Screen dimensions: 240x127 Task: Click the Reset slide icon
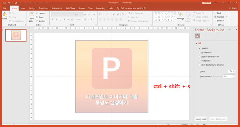[37, 17]
